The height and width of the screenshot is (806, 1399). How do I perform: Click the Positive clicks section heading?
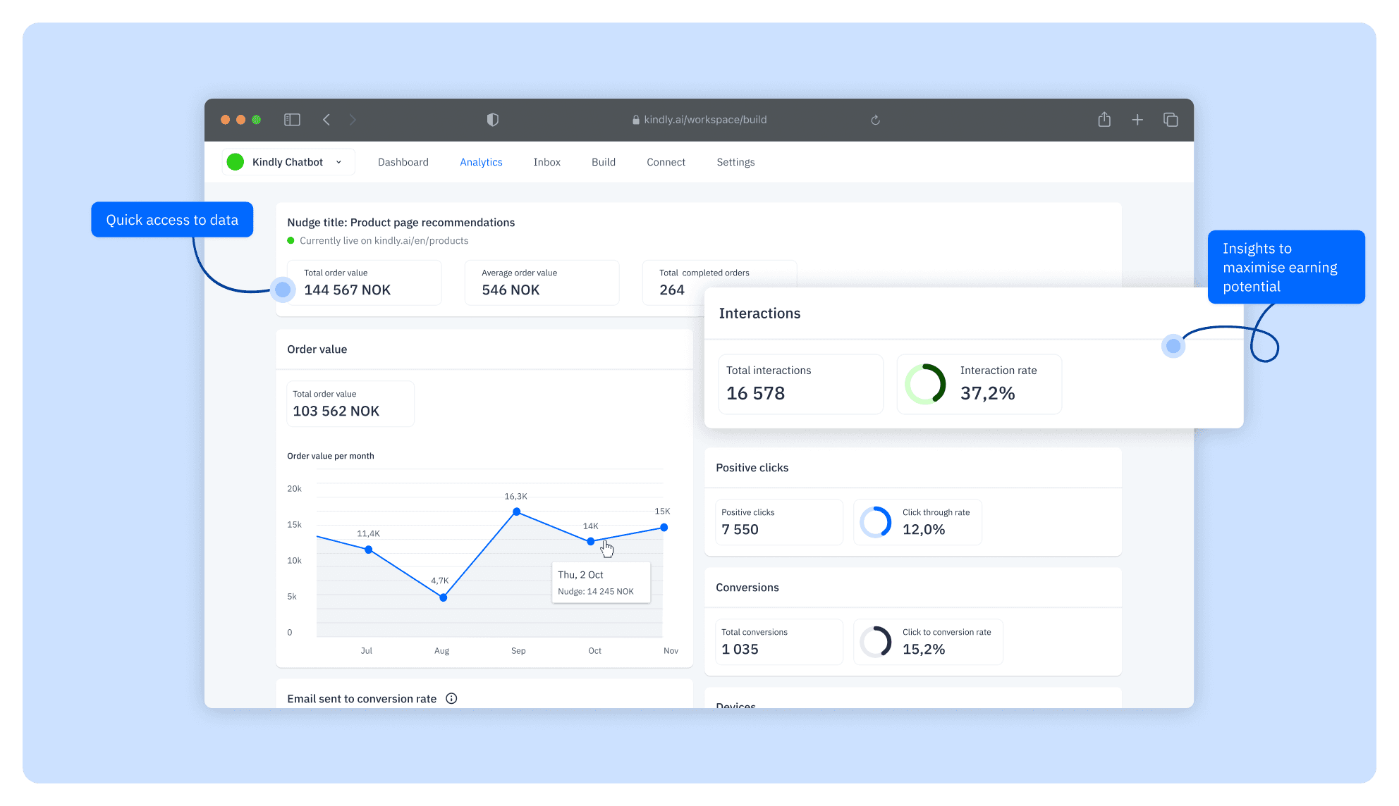[x=752, y=468]
